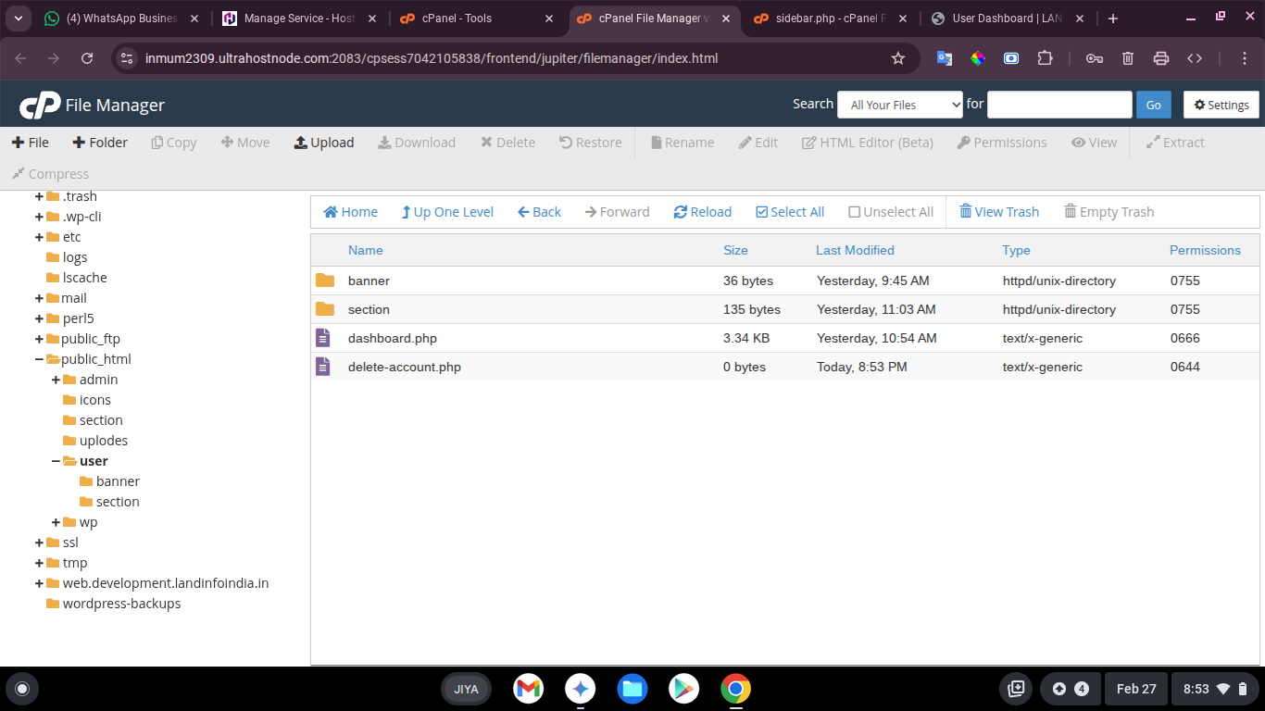Image resolution: width=1265 pixels, height=711 pixels.
Task: Click the Upload icon in toolbar
Action: pos(301,143)
